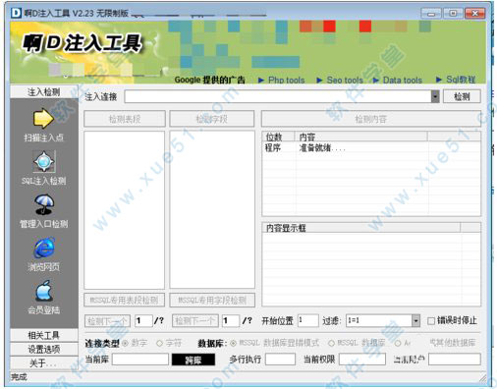The width and height of the screenshot is (497, 389).
Task: Expand the 注入连接 URL dropdown arrow
Action: 435,96
